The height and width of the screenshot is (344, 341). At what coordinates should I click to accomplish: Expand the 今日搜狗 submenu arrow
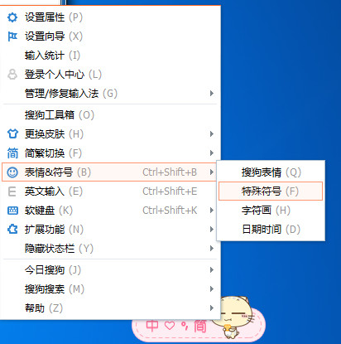point(212,269)
